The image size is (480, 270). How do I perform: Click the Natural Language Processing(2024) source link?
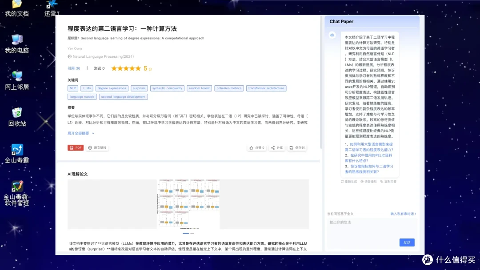click(103, 56)
